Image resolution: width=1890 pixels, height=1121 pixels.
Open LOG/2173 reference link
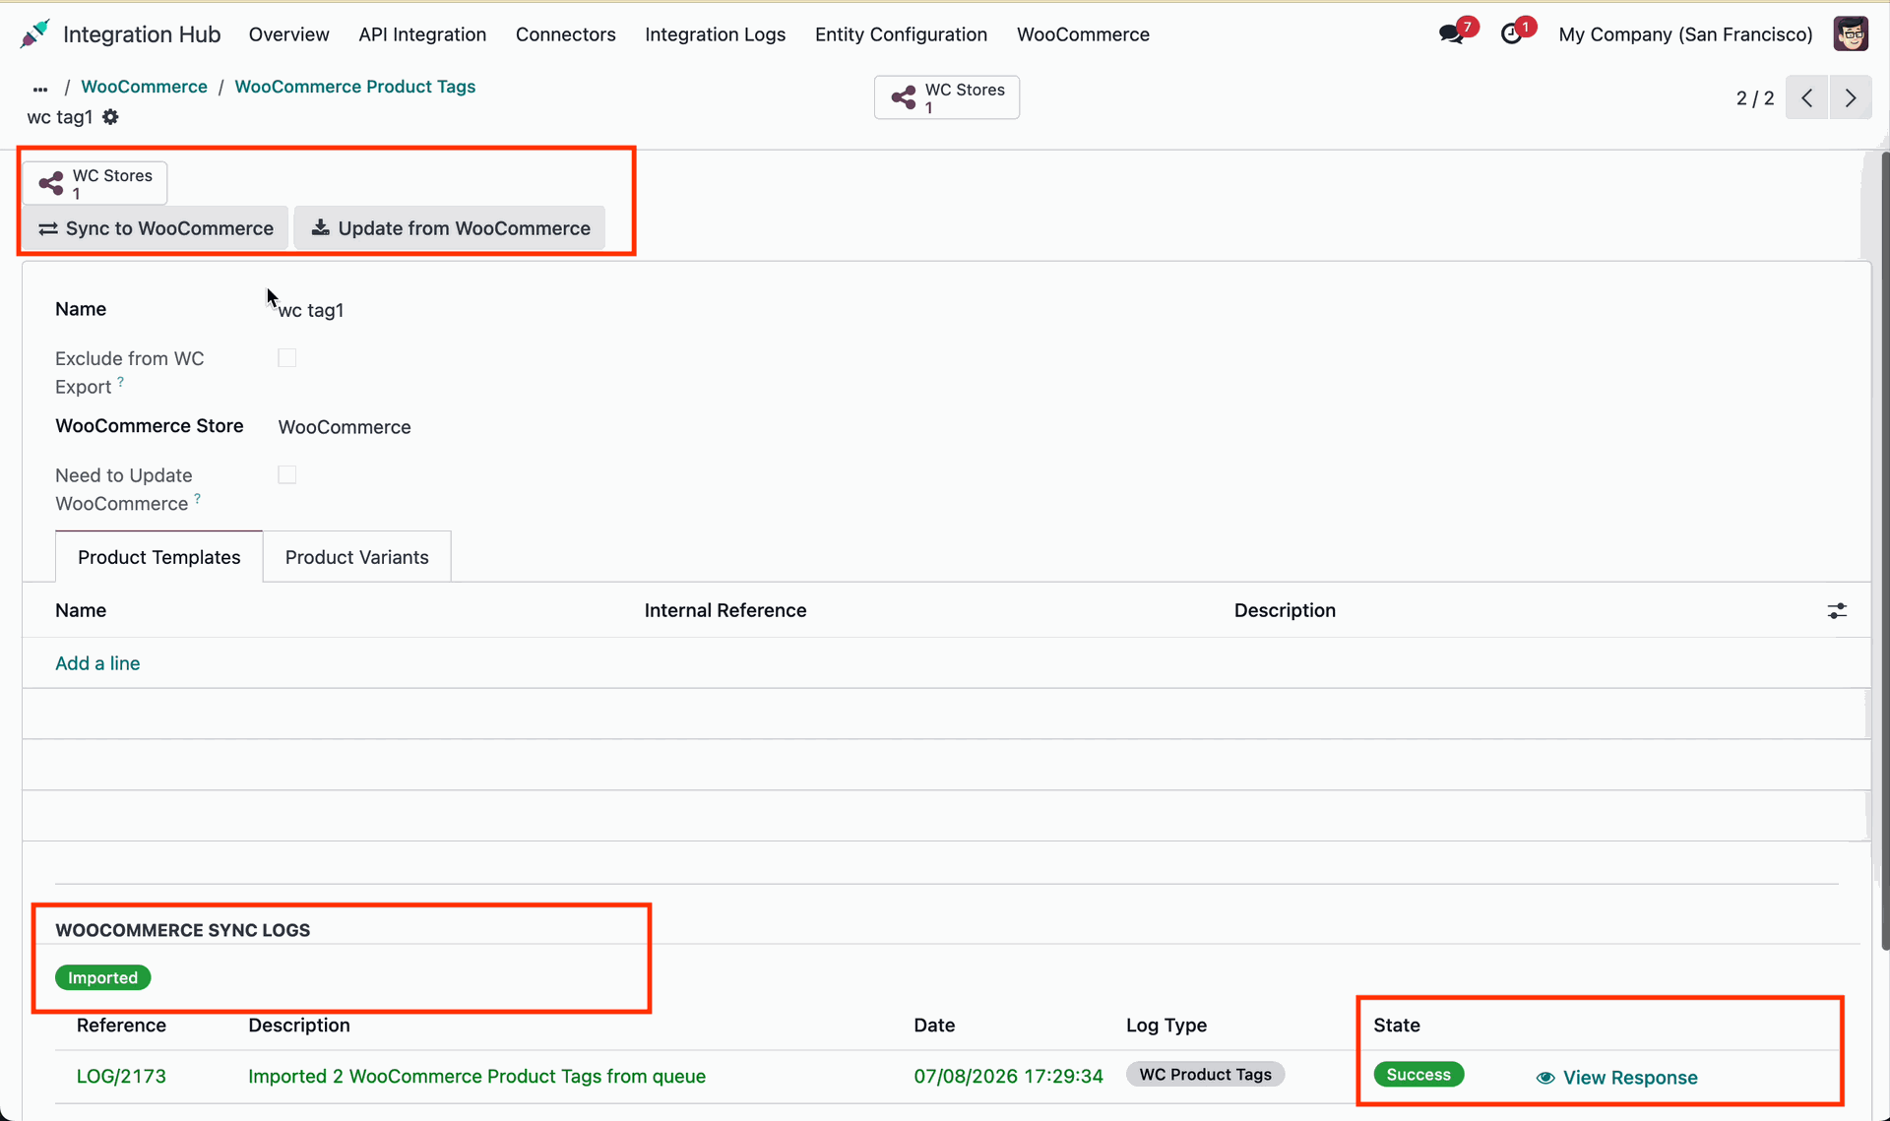click(x=121, y=1076)
